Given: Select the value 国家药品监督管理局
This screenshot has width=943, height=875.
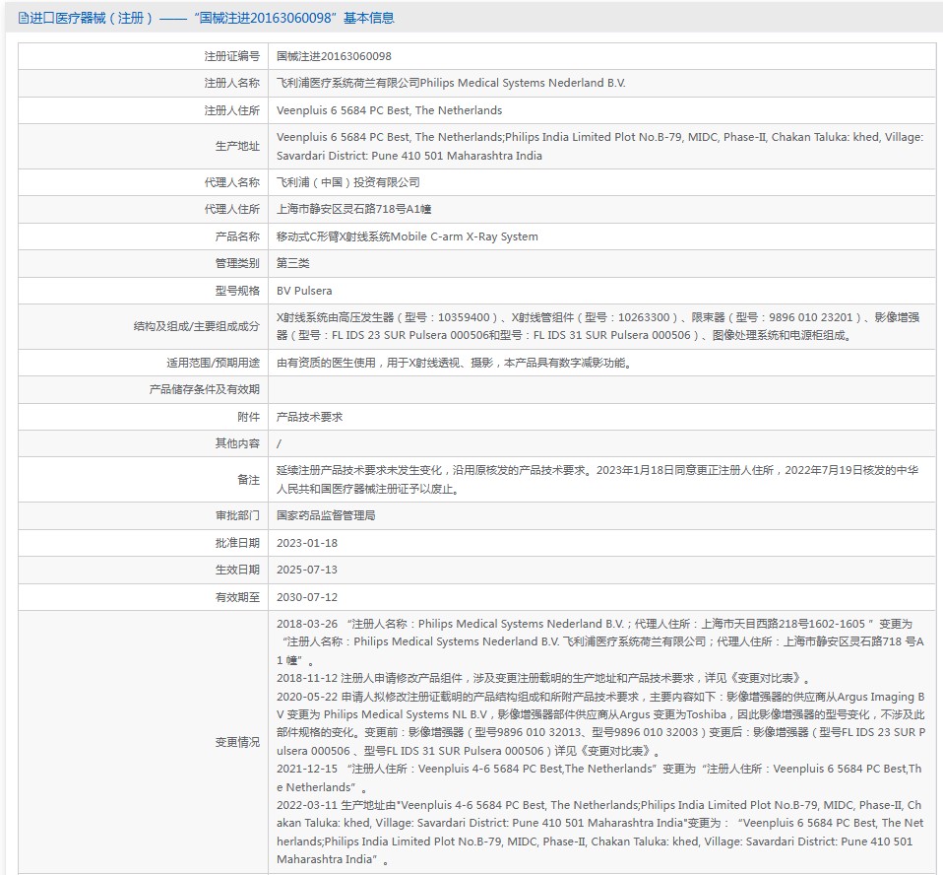Looking at the screenshot, I should pos(326,515).
